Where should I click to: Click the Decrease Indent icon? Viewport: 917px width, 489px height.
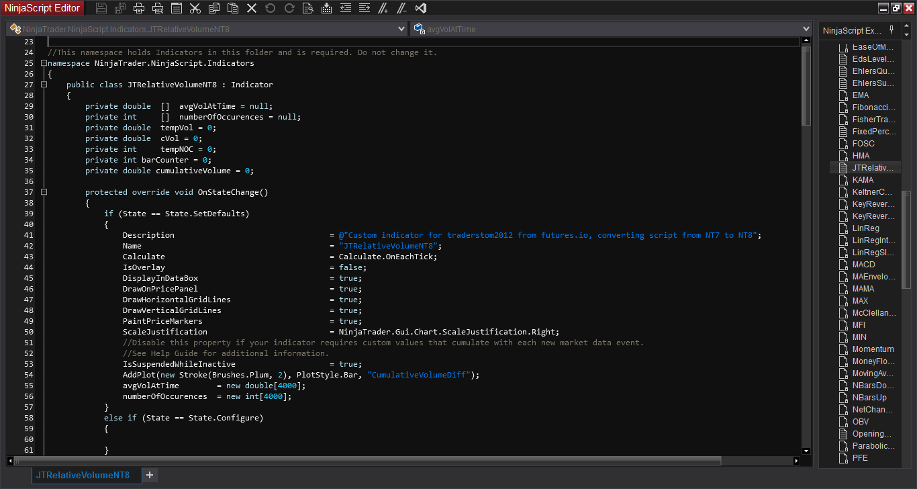click(346, 8)
